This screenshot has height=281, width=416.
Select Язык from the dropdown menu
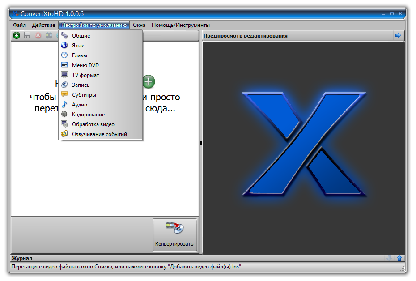[x=100, y=45]
